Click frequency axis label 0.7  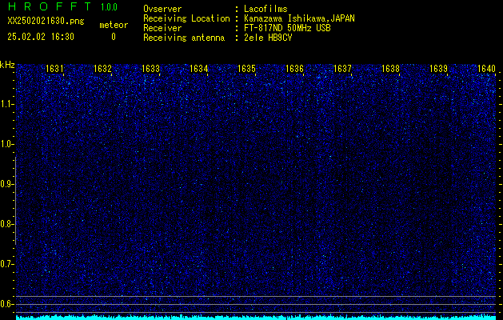click(x=6, y=264)
